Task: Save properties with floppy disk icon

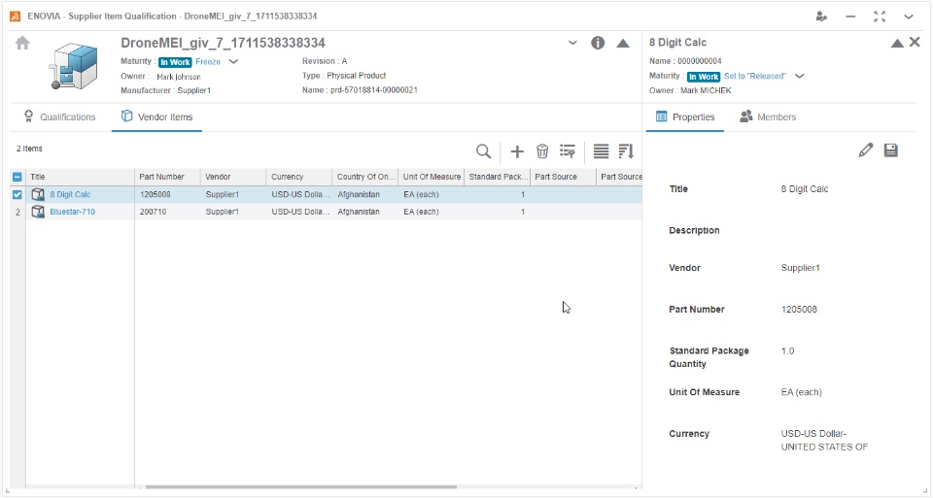Action: click(891, 150)
